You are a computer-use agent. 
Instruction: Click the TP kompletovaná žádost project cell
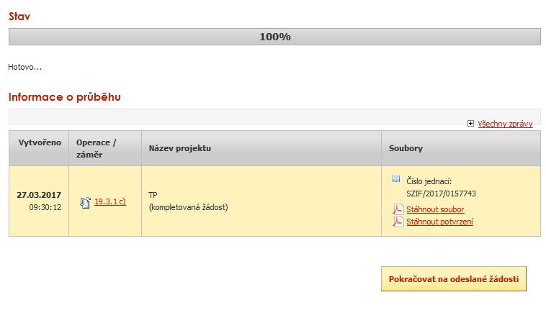188,201
